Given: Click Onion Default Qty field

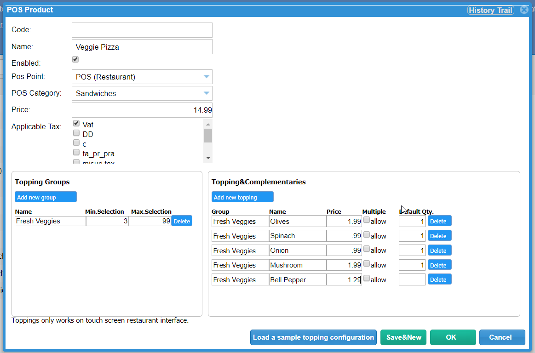Looking at the screenshot, I should pyautogui.click(x=412, y=251).
